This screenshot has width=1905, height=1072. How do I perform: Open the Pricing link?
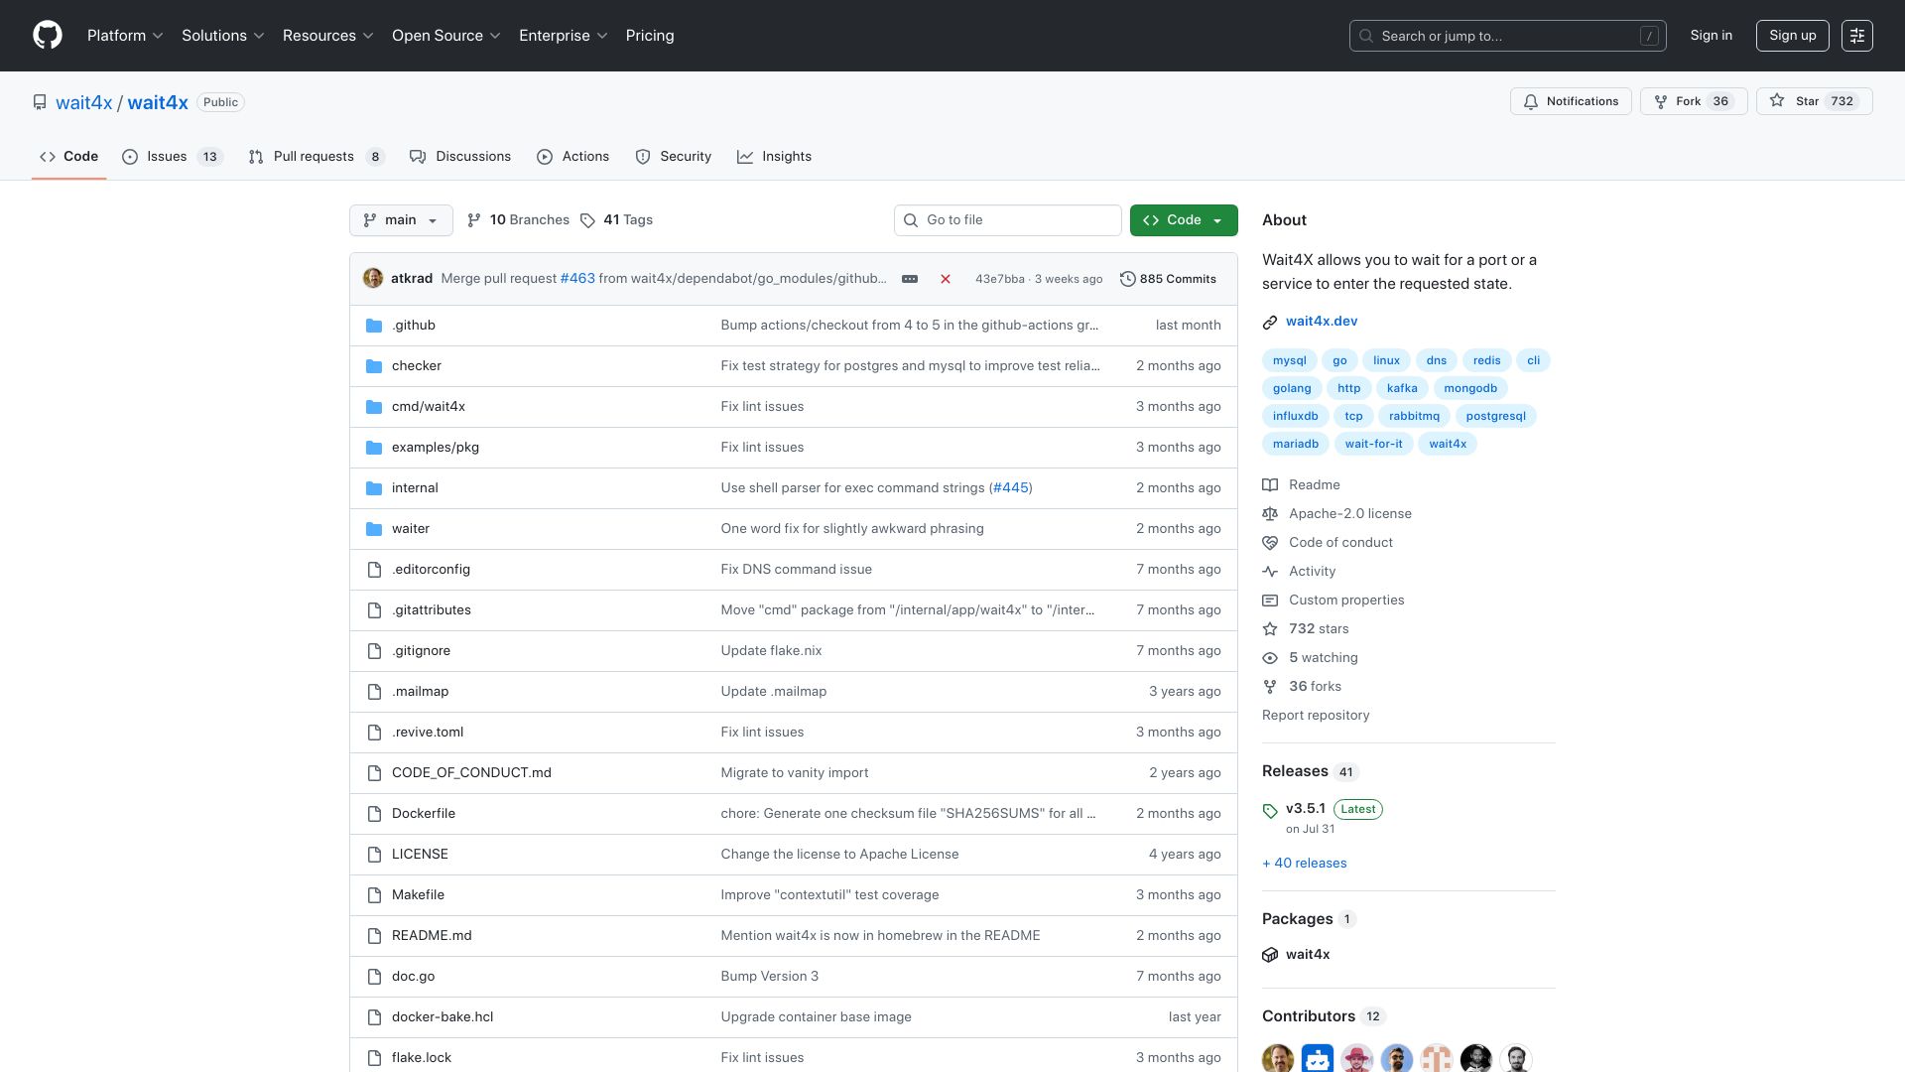(650, 36)
